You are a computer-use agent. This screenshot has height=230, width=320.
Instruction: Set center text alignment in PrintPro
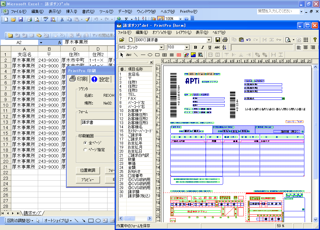[x=306, y=47]
